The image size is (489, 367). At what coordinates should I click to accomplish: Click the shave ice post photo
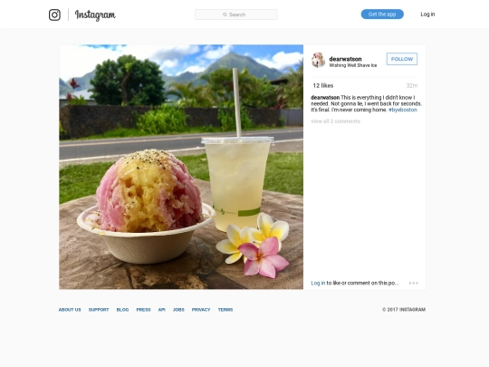coord(181,167)
